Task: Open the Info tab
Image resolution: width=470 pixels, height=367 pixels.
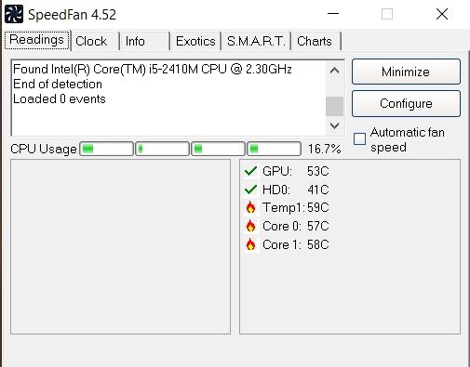Action: click(x=145, y=41)
